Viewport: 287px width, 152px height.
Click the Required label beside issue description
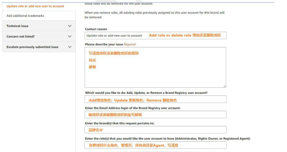pyautogui.click(x=130, y=44)
